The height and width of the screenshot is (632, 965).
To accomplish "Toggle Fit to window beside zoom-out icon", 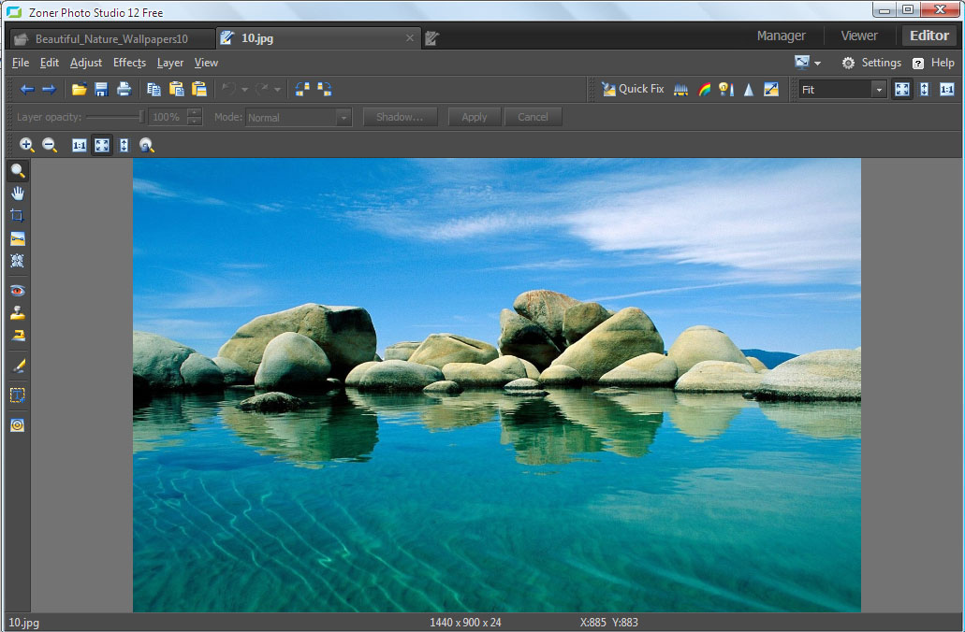I will coord(102,145).
